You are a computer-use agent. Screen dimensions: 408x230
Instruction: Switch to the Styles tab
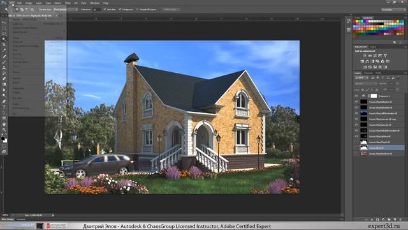click(x=373, y=47)
